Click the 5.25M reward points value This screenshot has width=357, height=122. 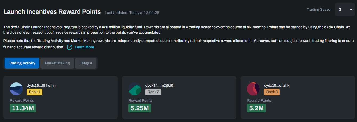(140, 108)
